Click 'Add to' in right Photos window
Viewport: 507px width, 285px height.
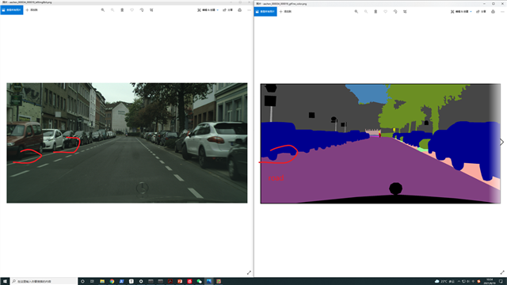coord(285,12)
